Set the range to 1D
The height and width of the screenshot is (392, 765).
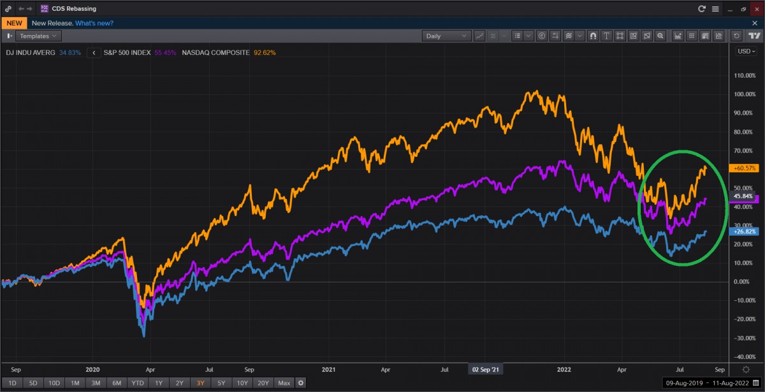coord(13,382)
